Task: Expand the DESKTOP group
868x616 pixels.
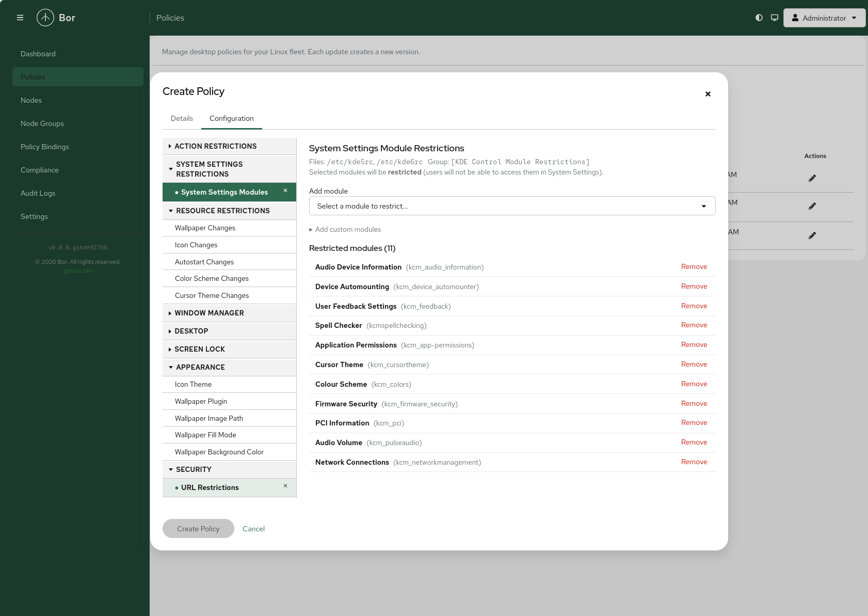Action: coord(229,331)
